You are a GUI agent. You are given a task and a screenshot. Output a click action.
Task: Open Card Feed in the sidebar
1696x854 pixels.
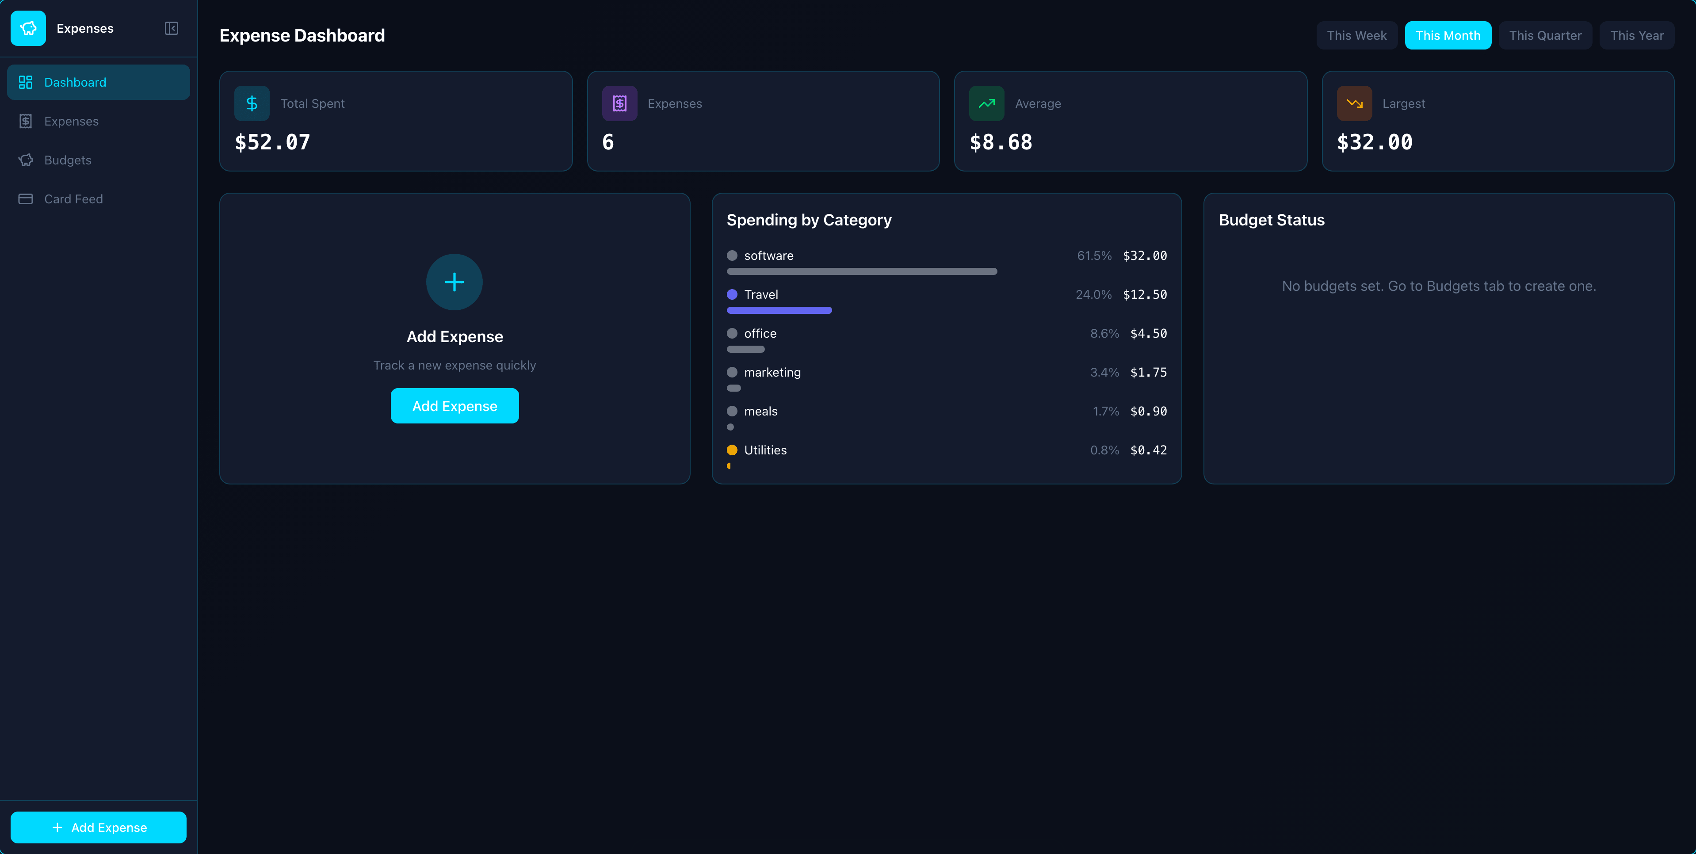coord(99,199)
